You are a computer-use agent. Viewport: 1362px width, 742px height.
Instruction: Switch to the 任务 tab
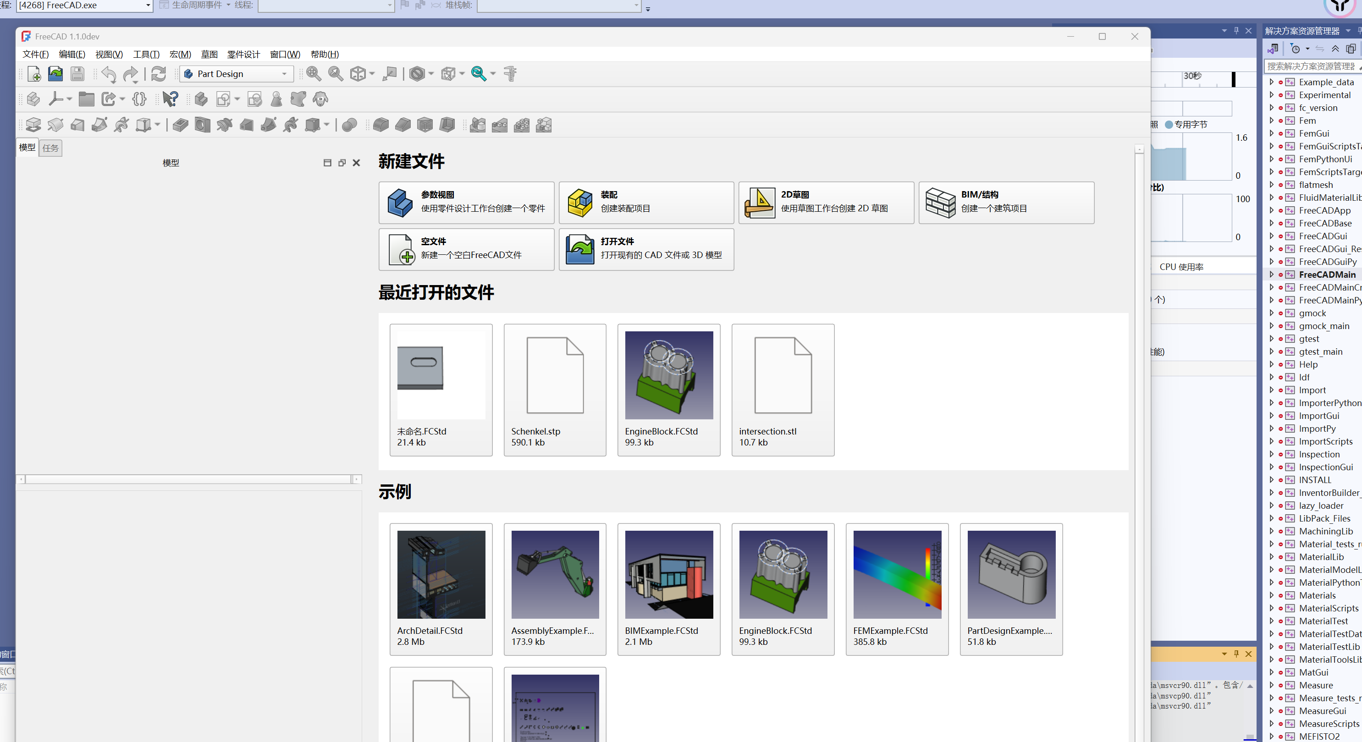51,148
